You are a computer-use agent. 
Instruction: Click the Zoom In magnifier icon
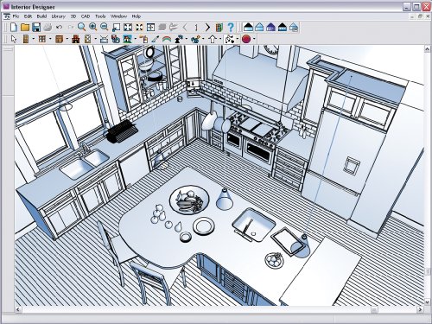(93, 27)
